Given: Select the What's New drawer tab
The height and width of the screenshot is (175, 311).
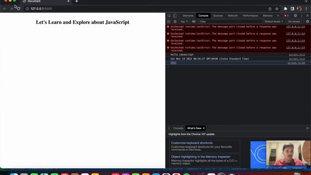Looking at the screenshot, I should (194, 128).
